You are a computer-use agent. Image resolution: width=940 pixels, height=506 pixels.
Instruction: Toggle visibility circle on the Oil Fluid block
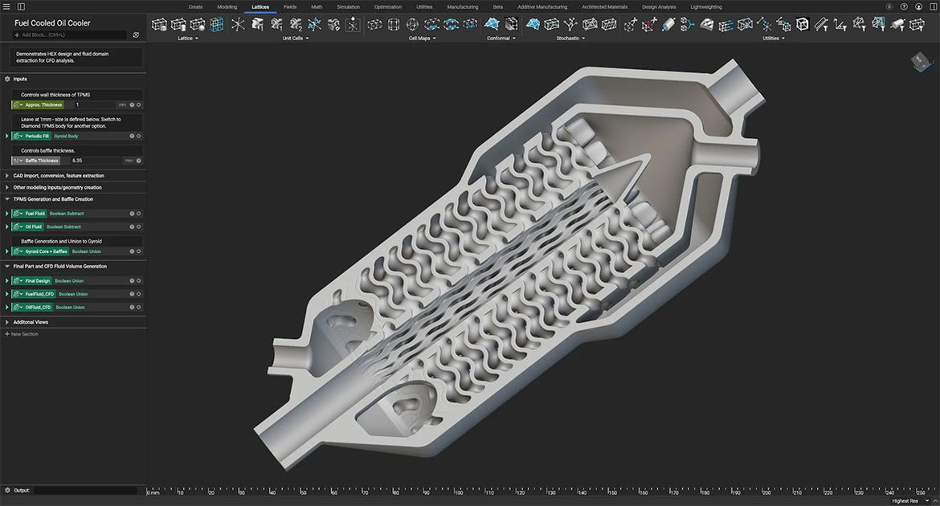(x=138, y=226)
